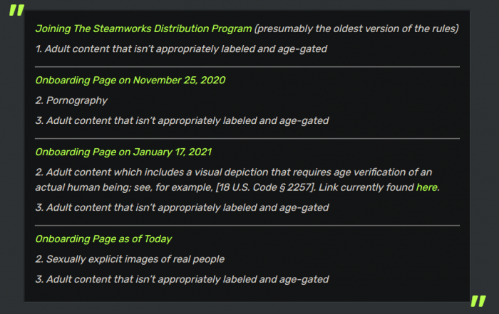Click the divider line above November 25, 2020 heading
The height and width of the screenshot is (314, 499).
click(x=247, y=66)
